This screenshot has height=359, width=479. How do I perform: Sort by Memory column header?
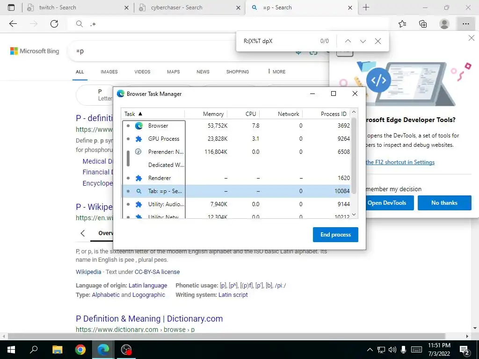(x=206, y=114)
